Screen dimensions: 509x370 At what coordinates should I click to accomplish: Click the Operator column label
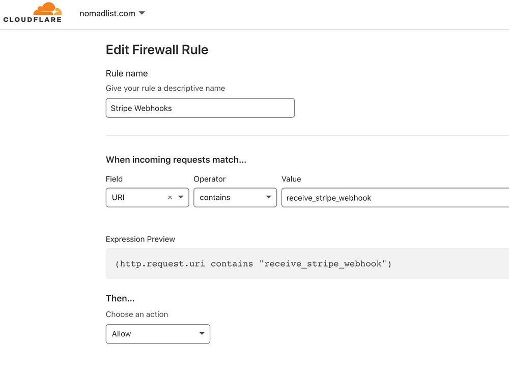[x=210, y=179]
